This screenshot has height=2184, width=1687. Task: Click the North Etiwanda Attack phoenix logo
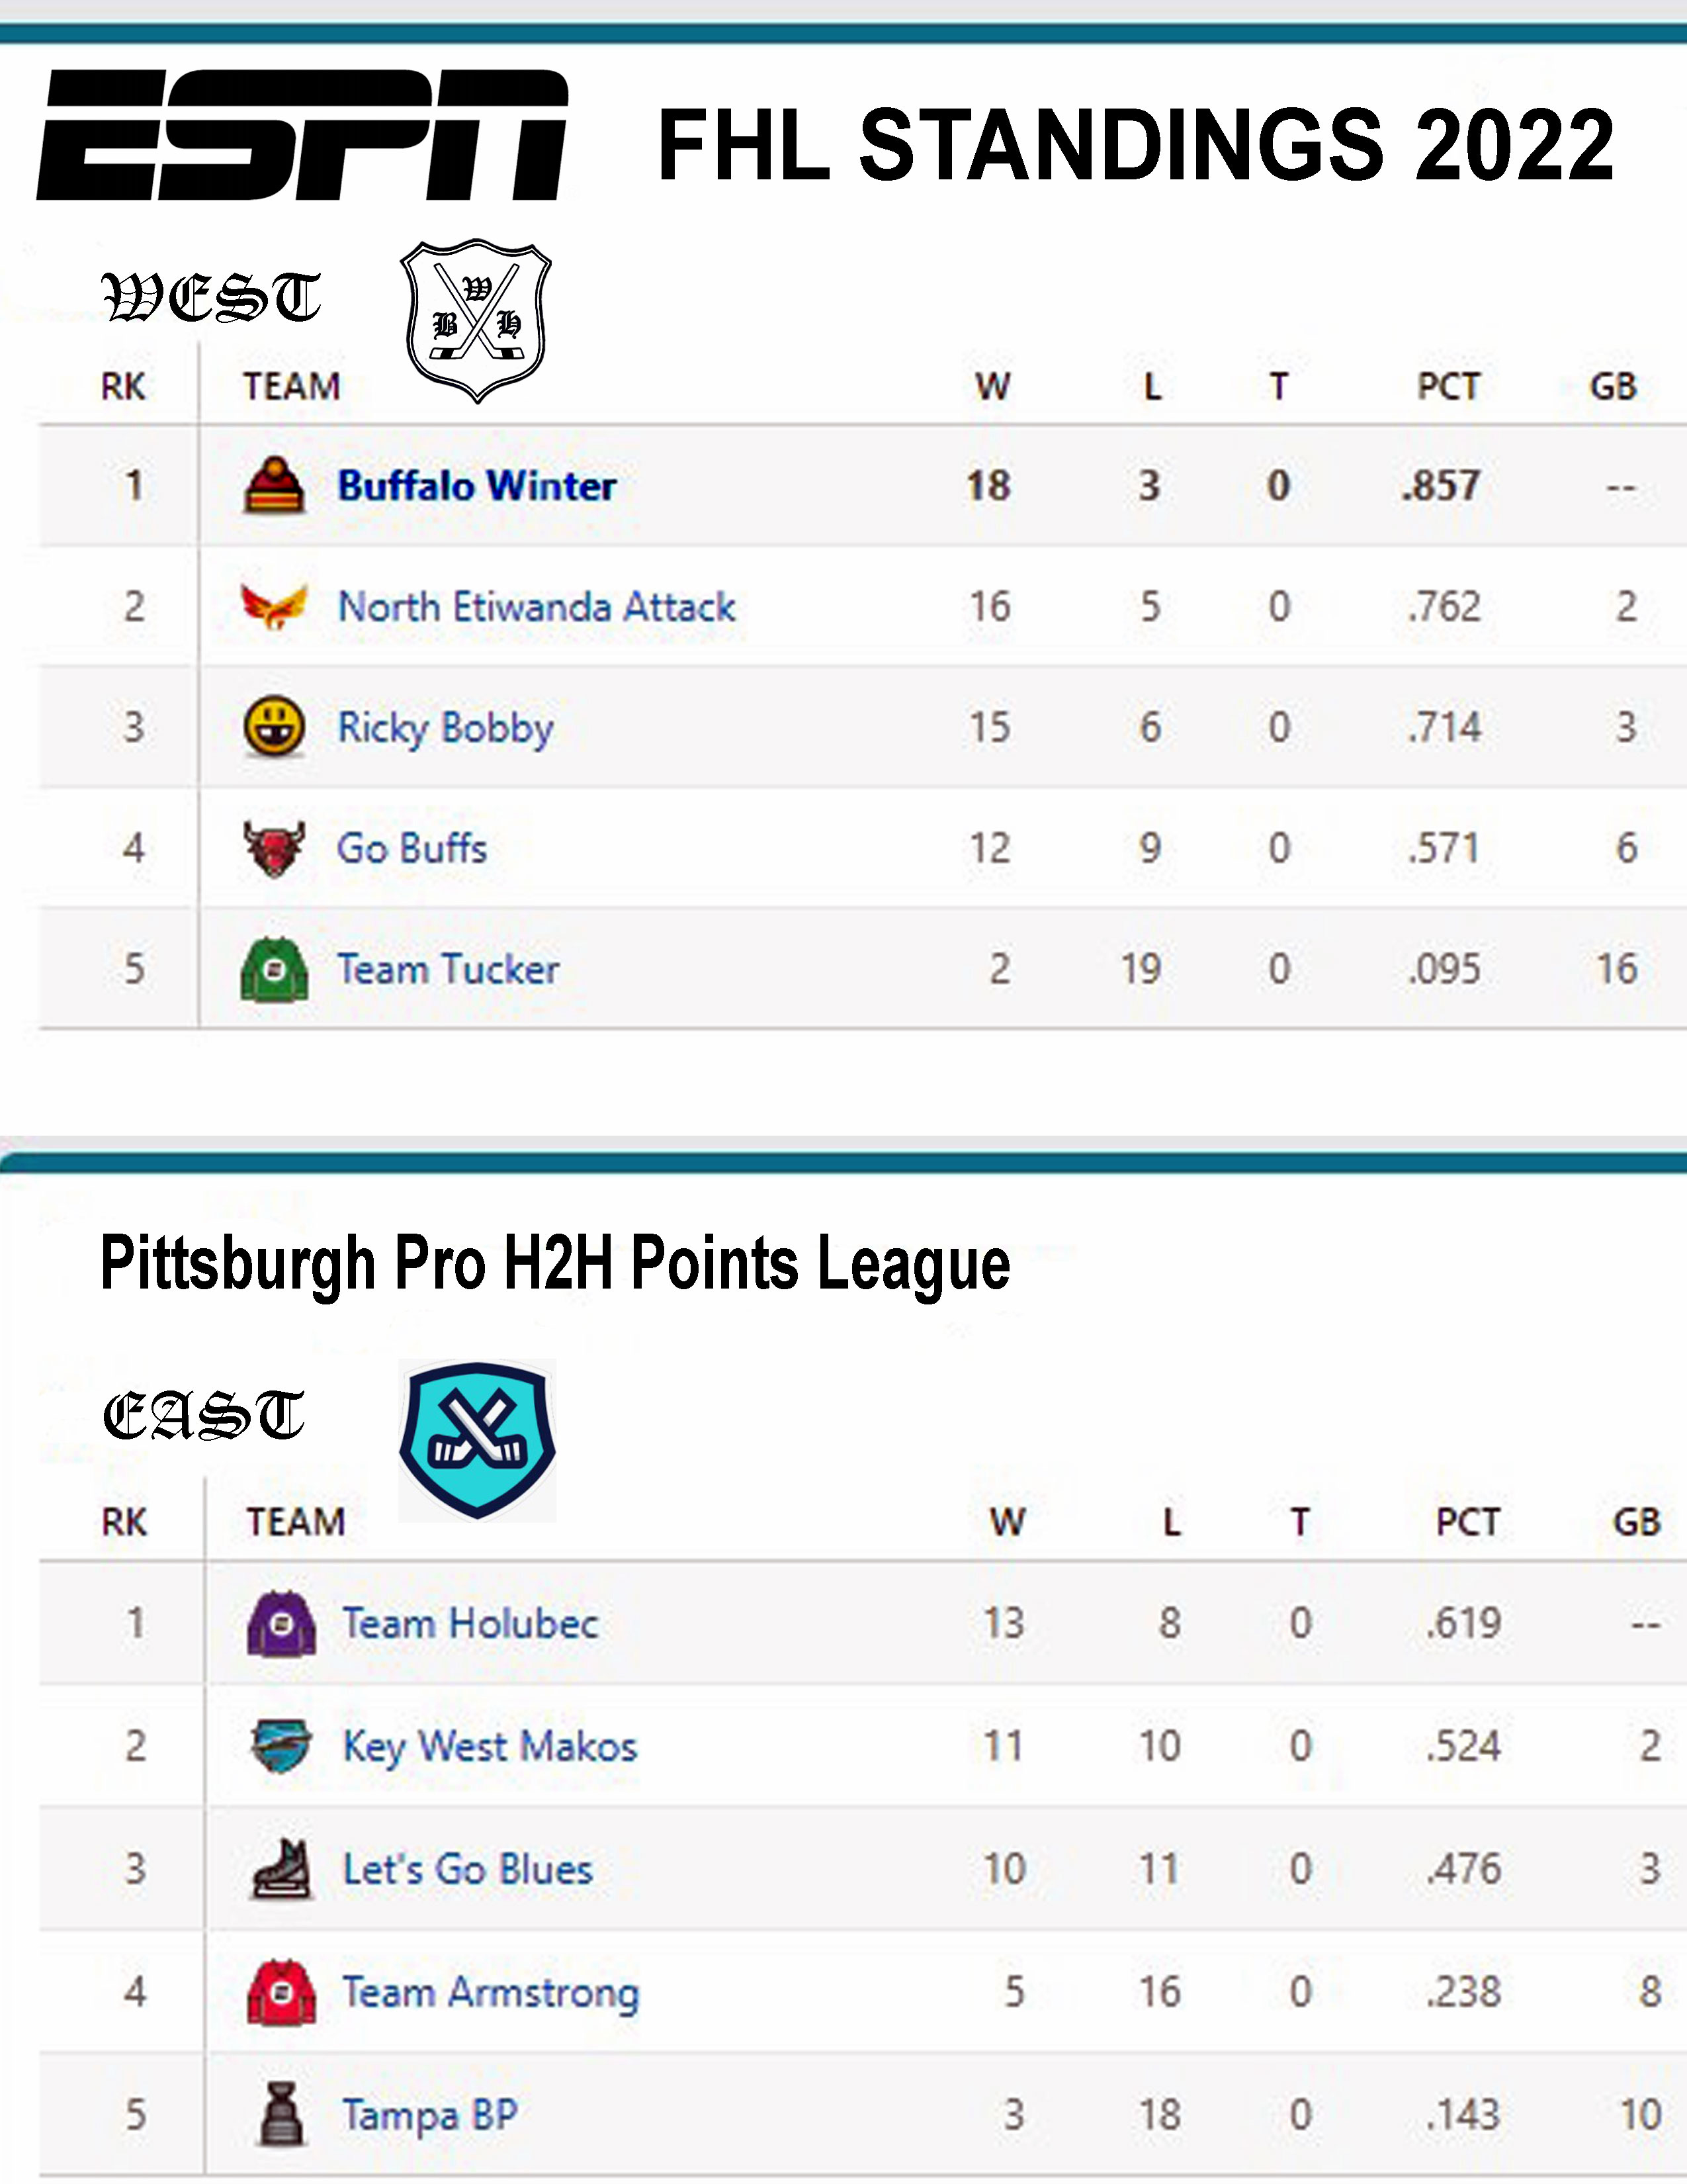pyautogui.click(x=274, y=606)
